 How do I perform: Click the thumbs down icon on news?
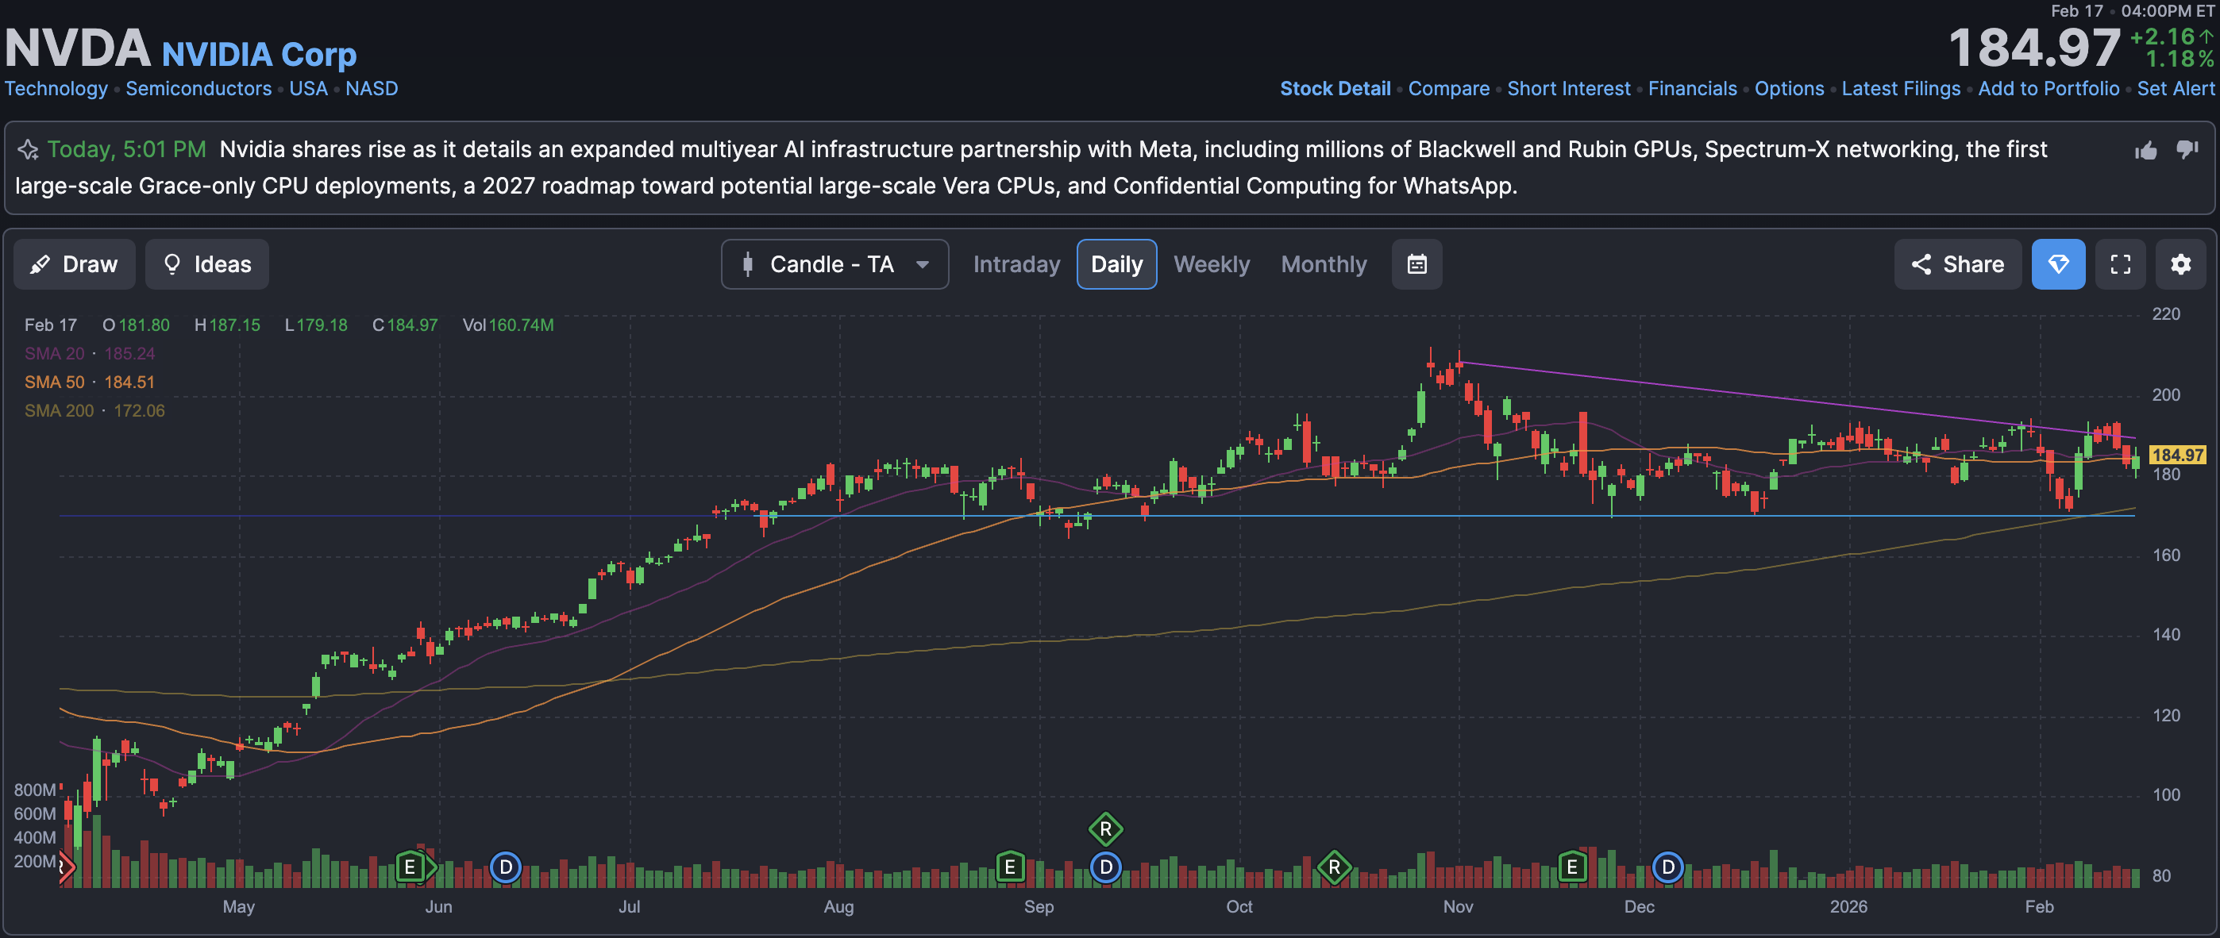(x=2187, y=150)
